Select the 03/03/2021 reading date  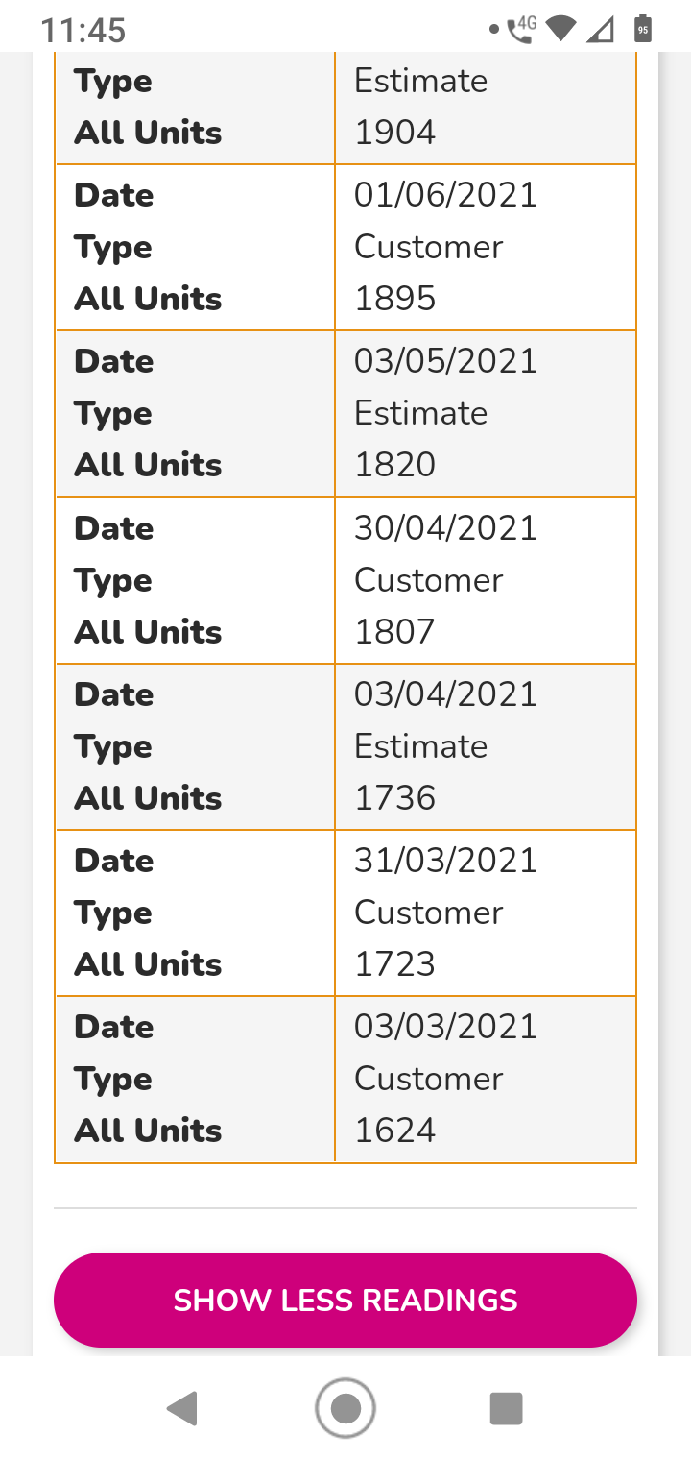pyautogui.click(x=445, y=1027)
